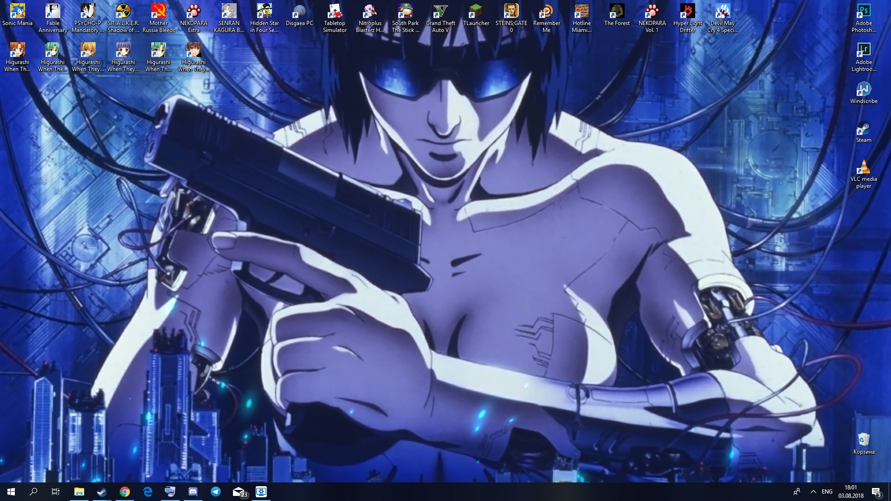The image size is (891, 501).
Task: Select the S.T.A.L.K.E.R. Shadow of shortcut
Action: (x=123, y=19)
